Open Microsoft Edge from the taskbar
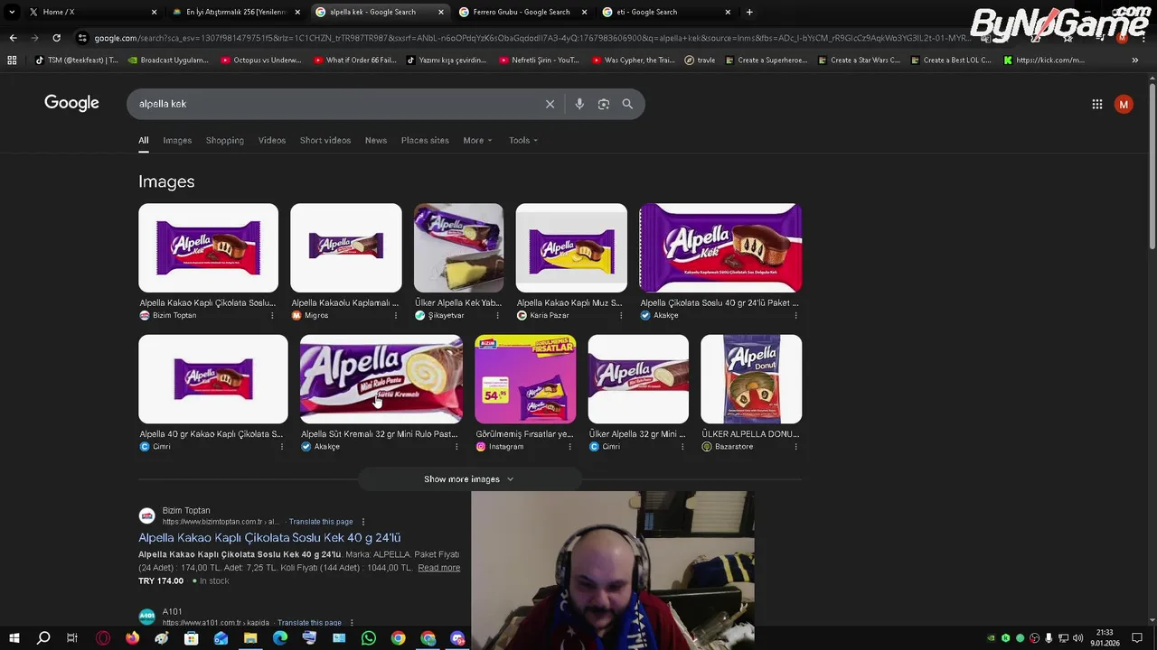Viewport: 1157px width, 650px height. click(x=280, y=638)
